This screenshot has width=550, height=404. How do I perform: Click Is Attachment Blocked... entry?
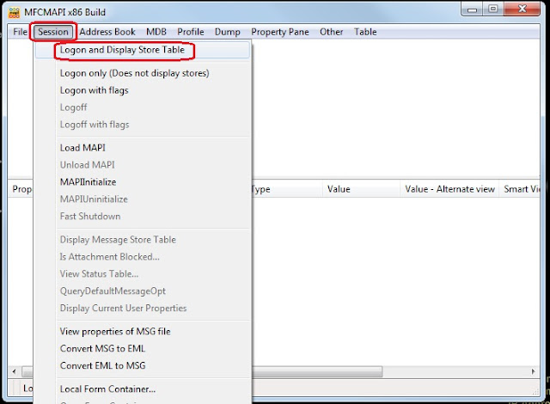[x=143, y=257]
